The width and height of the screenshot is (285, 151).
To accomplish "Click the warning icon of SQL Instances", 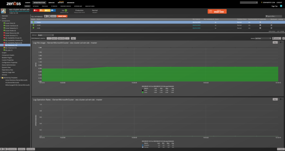I will [4, 48].
